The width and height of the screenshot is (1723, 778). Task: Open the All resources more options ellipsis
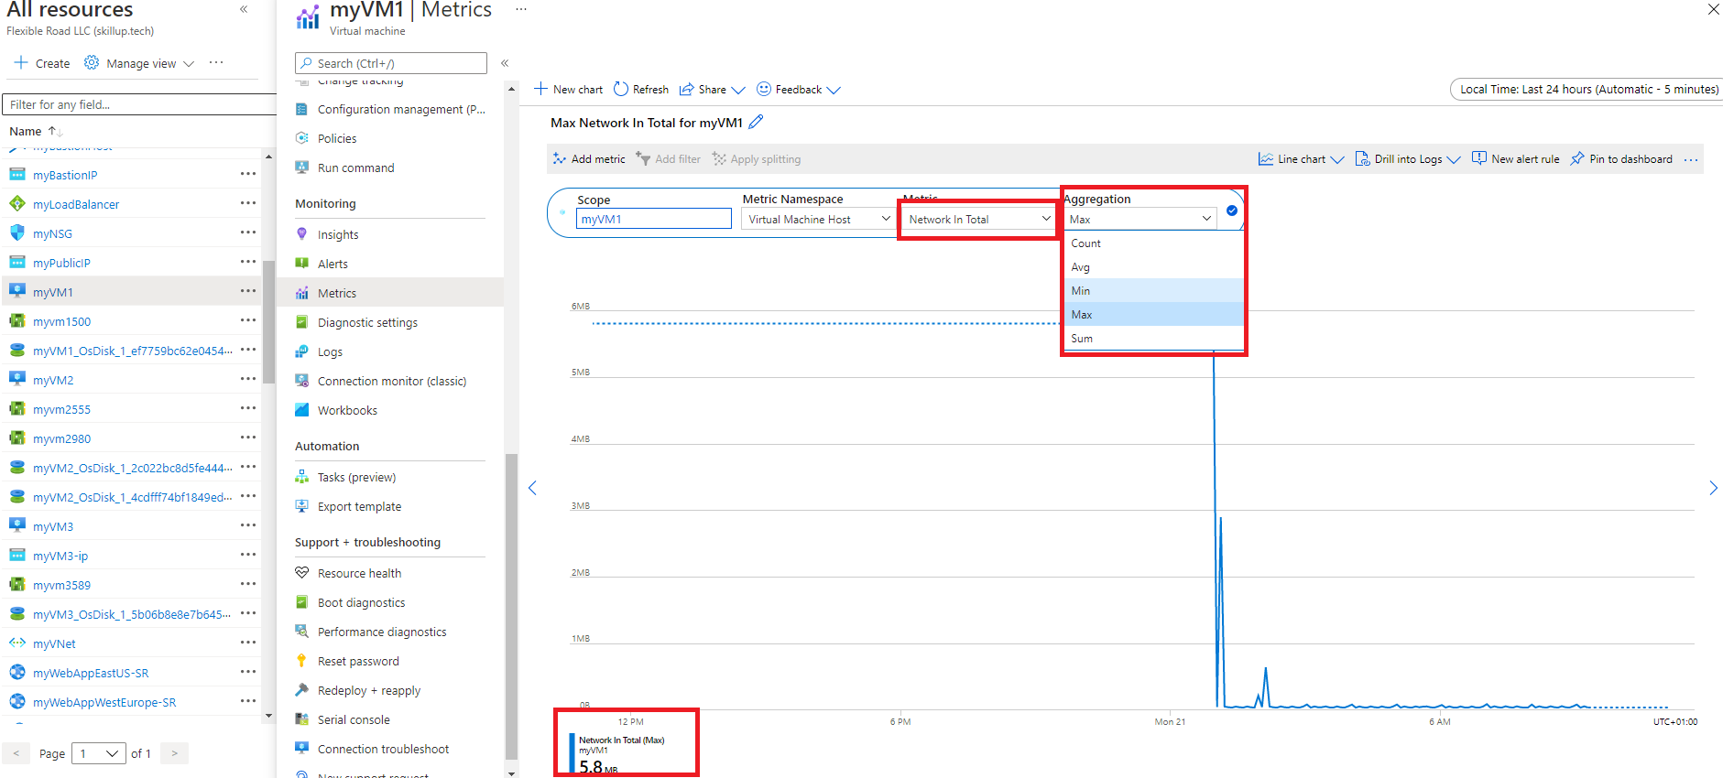(x=216, y=63)
